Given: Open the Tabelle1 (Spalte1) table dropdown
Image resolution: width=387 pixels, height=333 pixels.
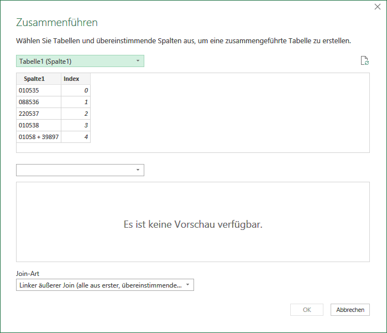Looking at the screenshot, I should coord(80,61).
